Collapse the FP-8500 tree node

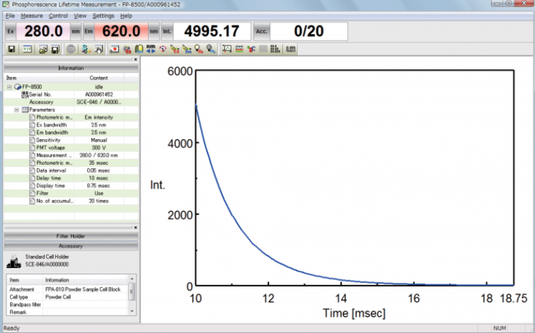[9, 87]
